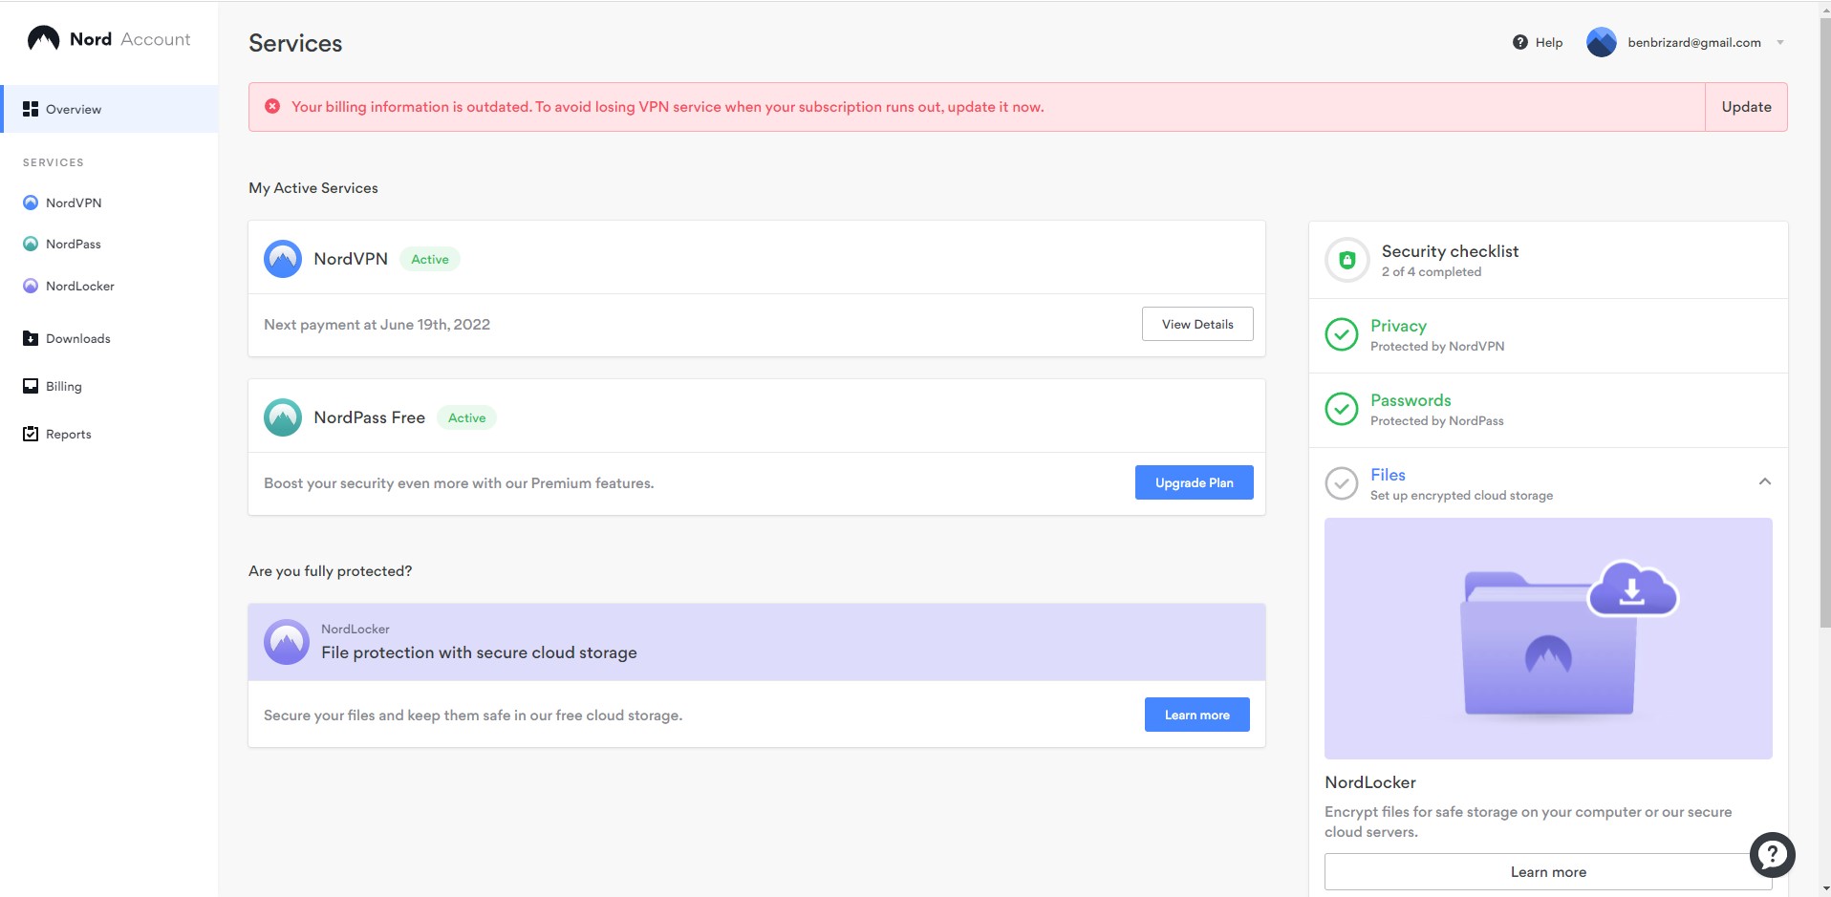Go to NordVPN service page in sidebar
Image resolution: width=1831 pixels, height=897 pixels.
74,203
